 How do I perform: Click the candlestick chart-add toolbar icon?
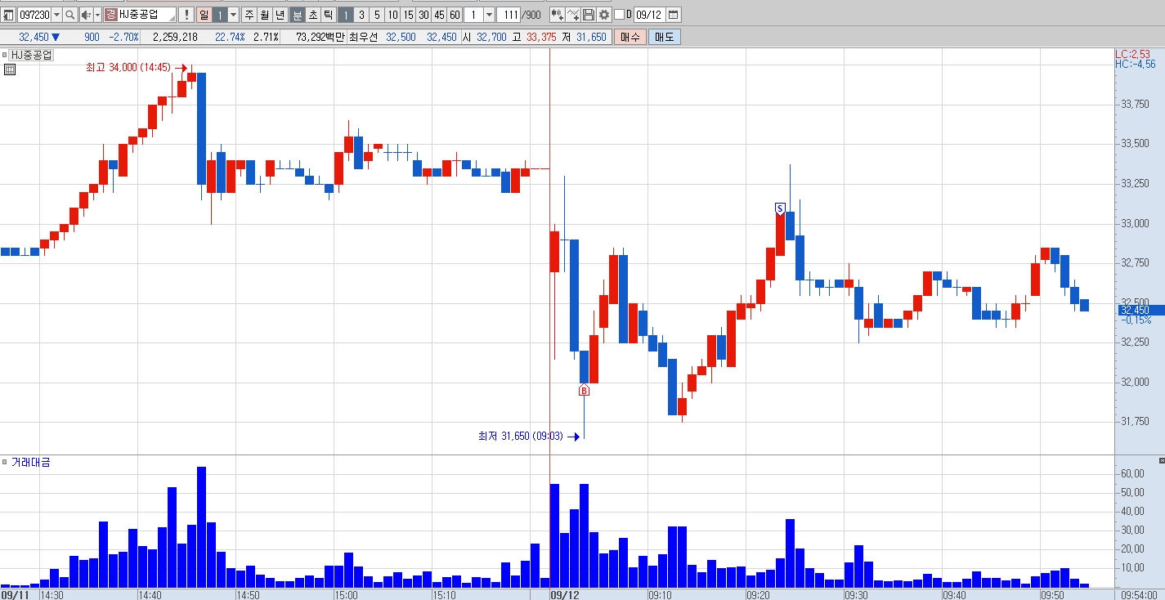pos(557,15)
